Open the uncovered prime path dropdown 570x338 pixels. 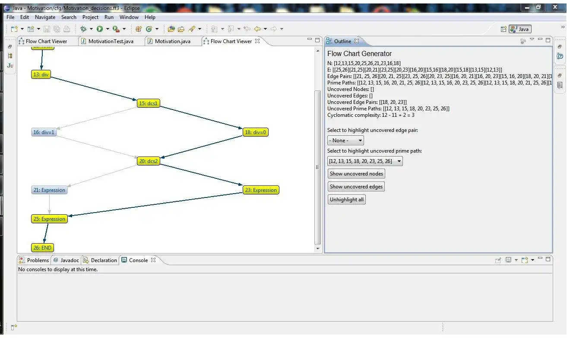(x=365, y=161)
